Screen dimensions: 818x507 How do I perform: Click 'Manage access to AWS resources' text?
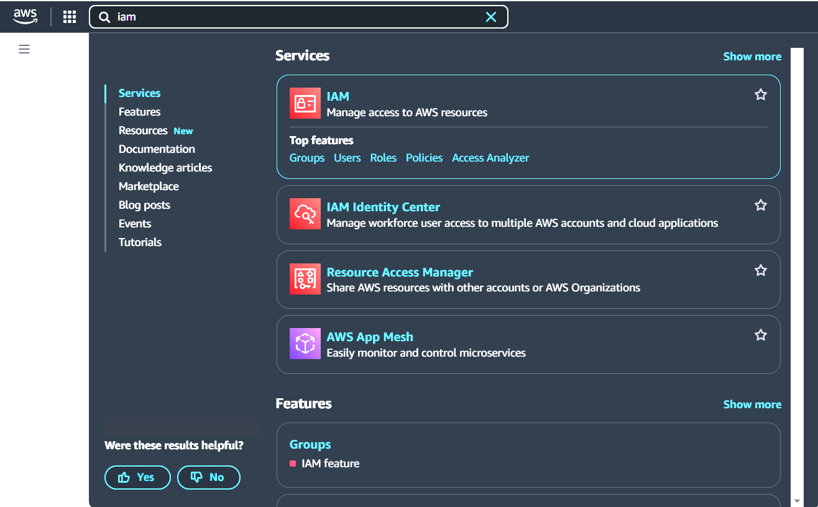[x=407, y=112]
